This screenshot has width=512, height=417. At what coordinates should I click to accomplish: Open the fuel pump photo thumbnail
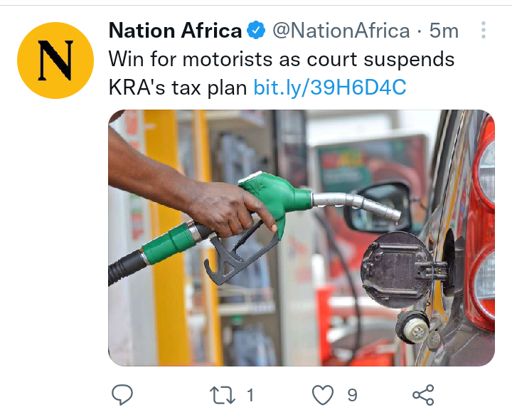302,238
